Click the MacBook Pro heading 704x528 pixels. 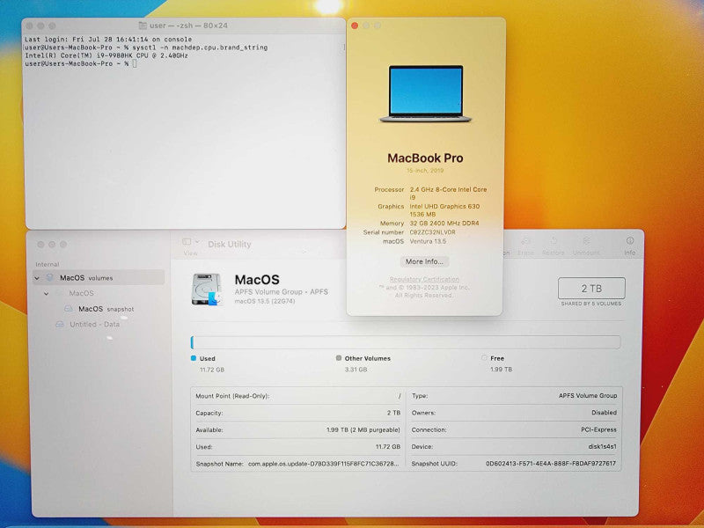425,158
